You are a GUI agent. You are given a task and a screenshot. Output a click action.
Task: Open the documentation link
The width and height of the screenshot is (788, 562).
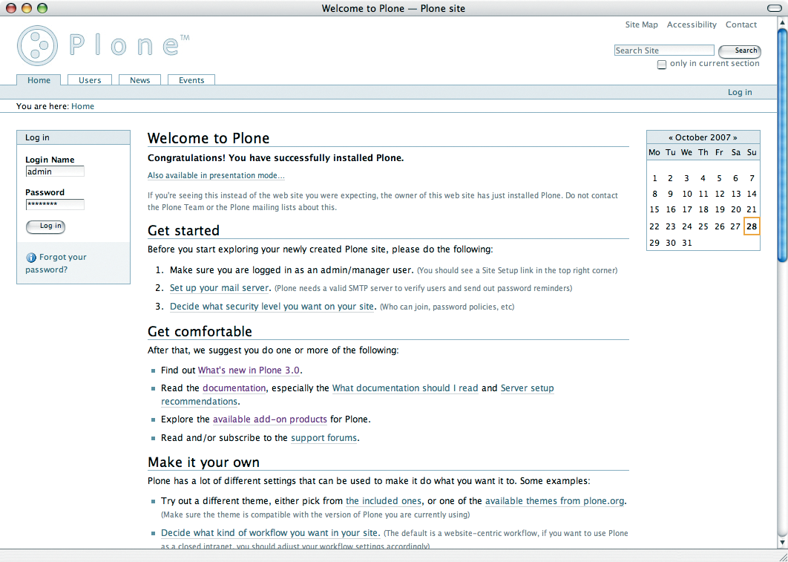point(234,388)
